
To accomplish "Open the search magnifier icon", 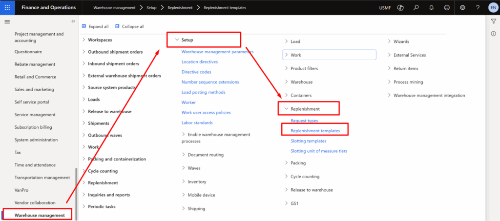I will click(x=416, y=8).
